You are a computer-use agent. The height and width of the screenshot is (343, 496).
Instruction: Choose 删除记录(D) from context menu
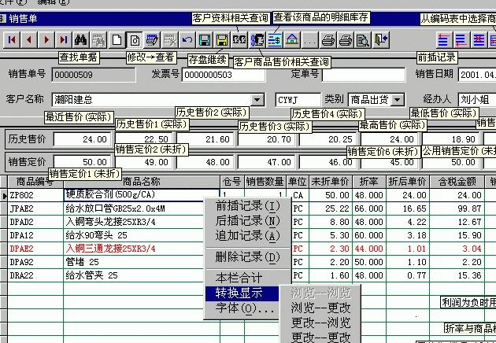coord(248,257)
